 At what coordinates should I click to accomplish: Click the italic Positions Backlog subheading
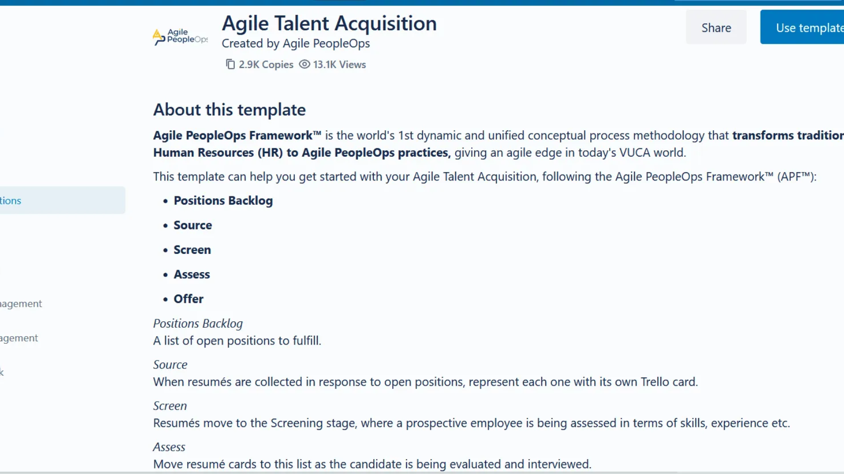pos(198,323)
